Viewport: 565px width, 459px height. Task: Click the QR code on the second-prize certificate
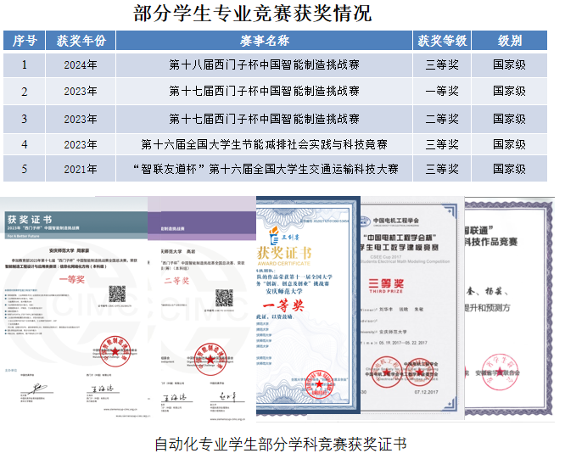click(223, 299)
